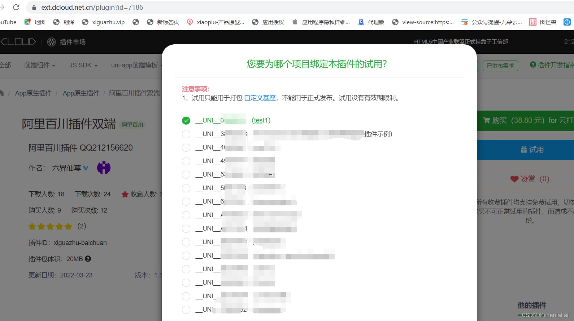Open the 全部 category tab

click(5, 65)
